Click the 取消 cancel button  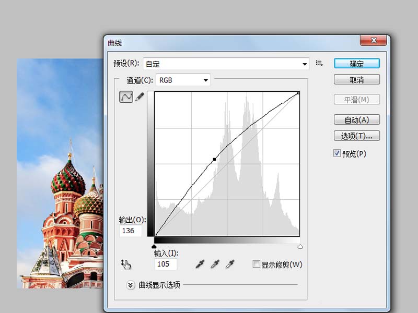tap(357, 80)
